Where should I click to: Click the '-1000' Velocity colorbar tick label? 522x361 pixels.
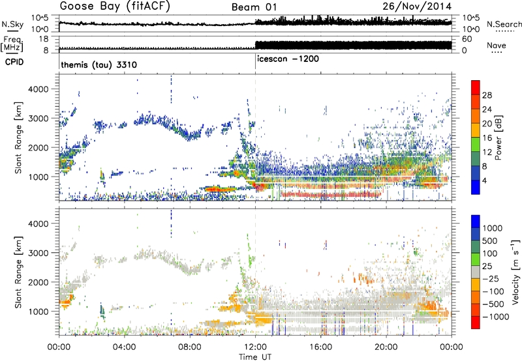495,317
